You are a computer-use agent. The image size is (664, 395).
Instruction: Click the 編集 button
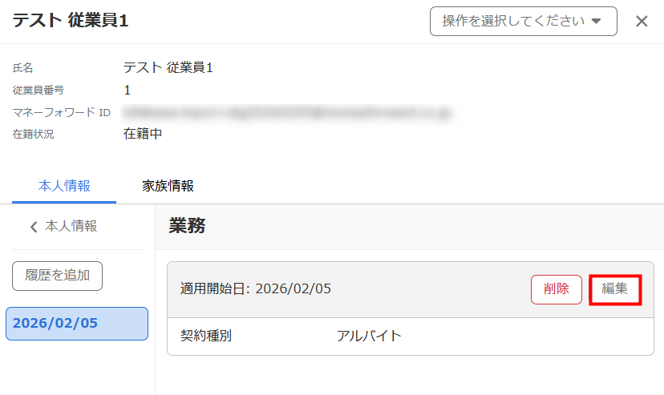pos(615,289)
